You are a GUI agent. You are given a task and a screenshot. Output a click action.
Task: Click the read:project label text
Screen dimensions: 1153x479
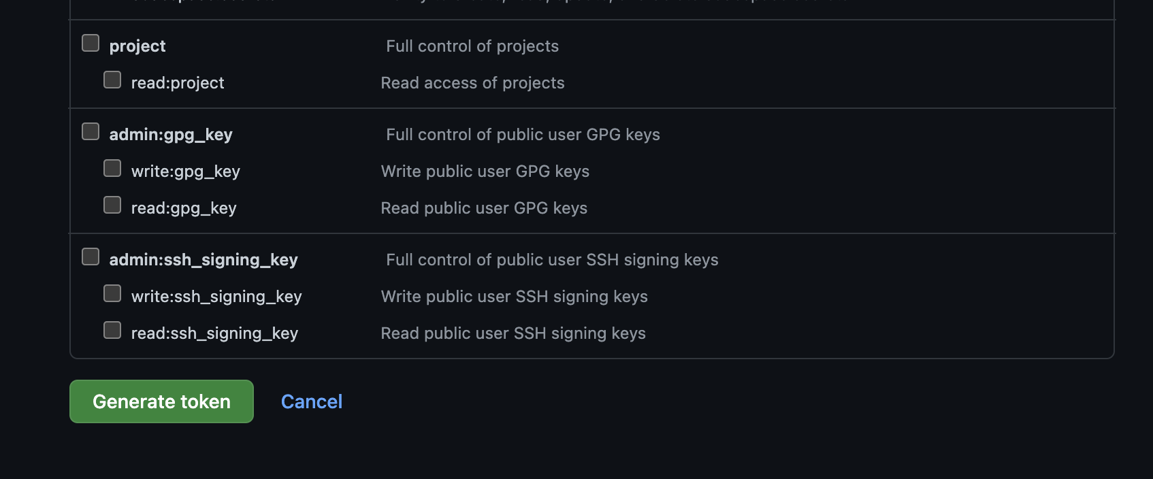178,83
